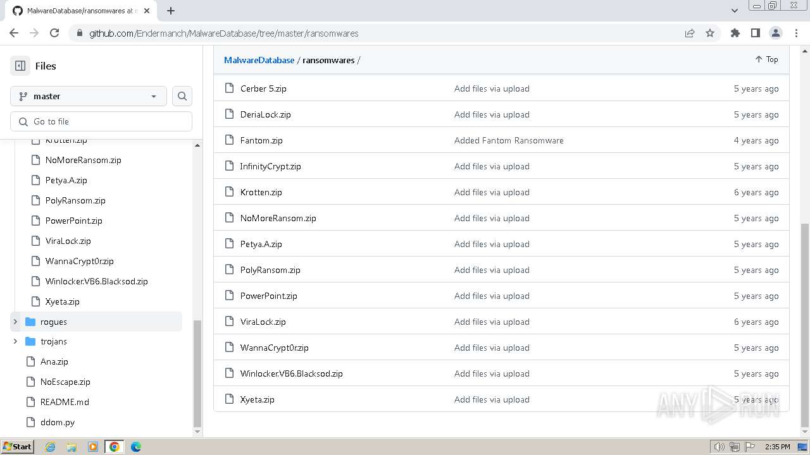Jump to Top of the page

[766, 59]
